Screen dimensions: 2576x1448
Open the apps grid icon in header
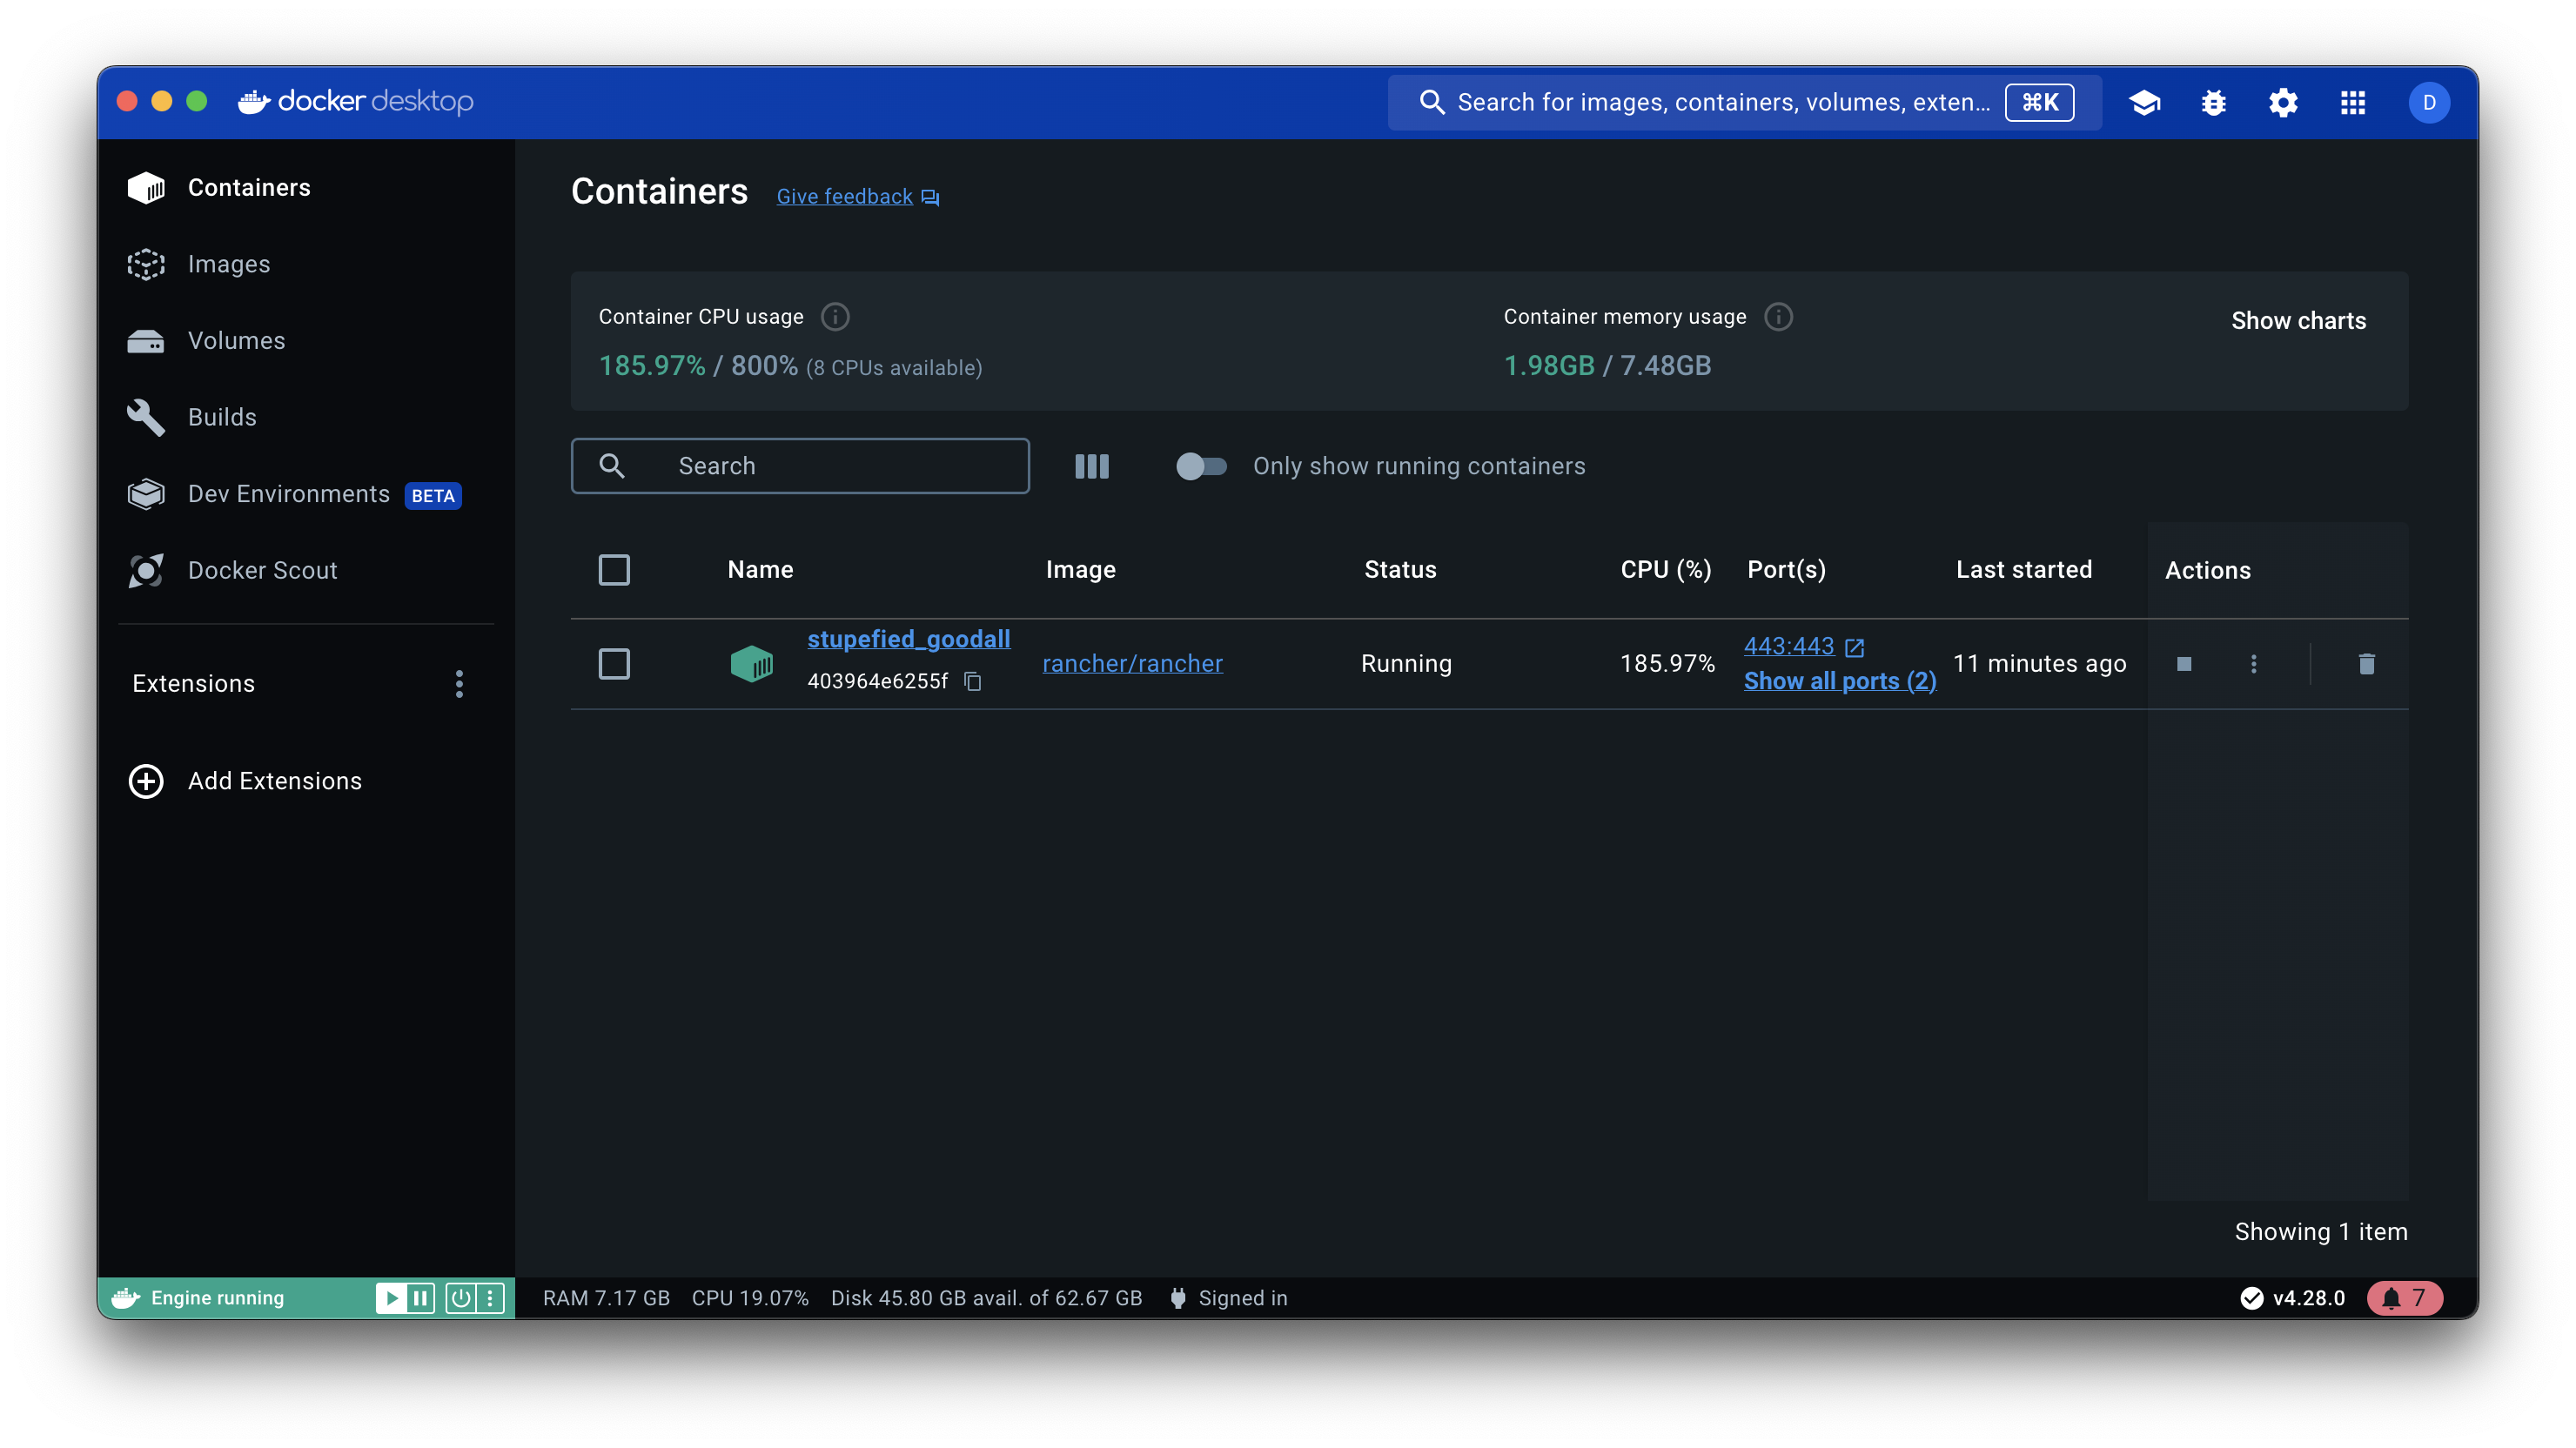(2352, 102)
